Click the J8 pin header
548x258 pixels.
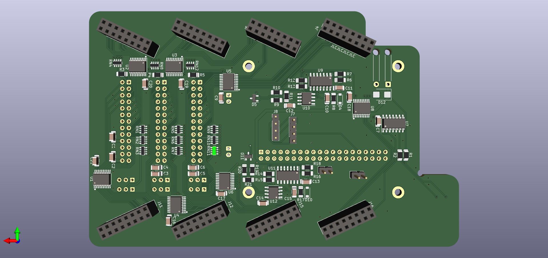(275, 127)
